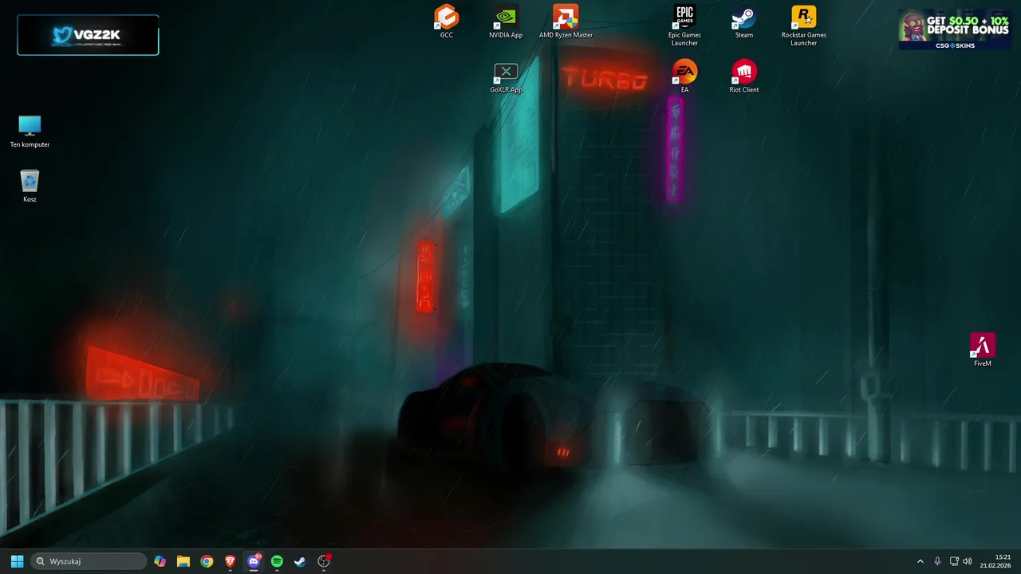Select the GoXLR App desktop shortcut
This screenshot has height=574, width=1021.
click(x=506, y=77)
